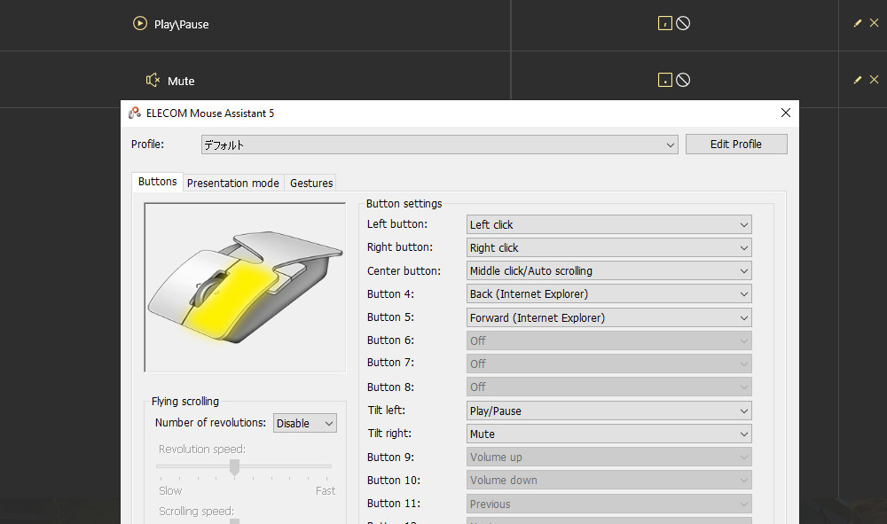This screenshot has width=887, height=524.
Task: Click the Button 10 Volume down dropdown
Action: 608,481
